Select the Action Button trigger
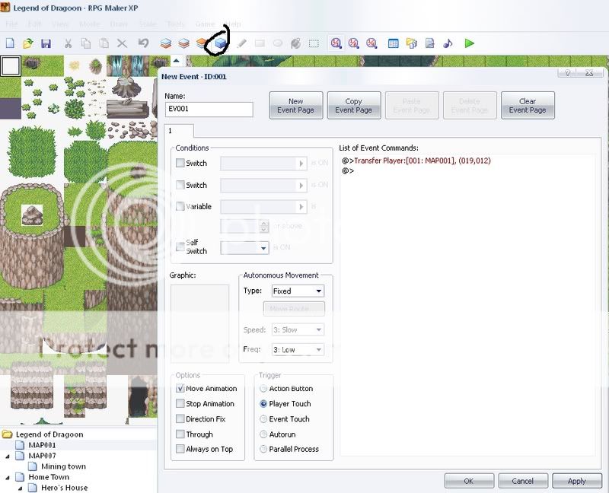The width and height of the screenshot is (609, 493). [x=264, y=389]
